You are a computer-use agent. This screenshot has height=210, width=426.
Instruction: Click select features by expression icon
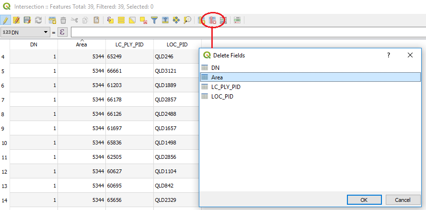click(x=110, y=20)
